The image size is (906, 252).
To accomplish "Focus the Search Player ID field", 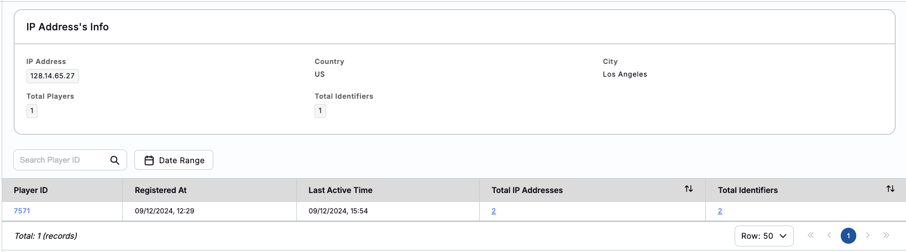I will pyautogui.click(x=61, y=160).
